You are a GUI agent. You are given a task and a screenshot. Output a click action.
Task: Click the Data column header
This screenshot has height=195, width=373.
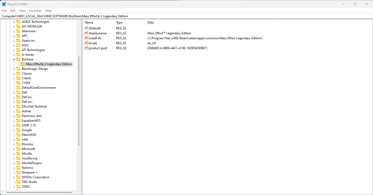pyautogui.click(x=212, y=23)
